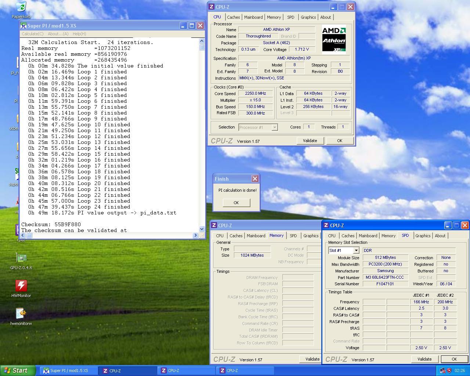Click the Part Number M3 68L6423FTN-CCC field
The width and height of the screenshot is (470, 376).
pyautogui.click(x=385, y=277)
